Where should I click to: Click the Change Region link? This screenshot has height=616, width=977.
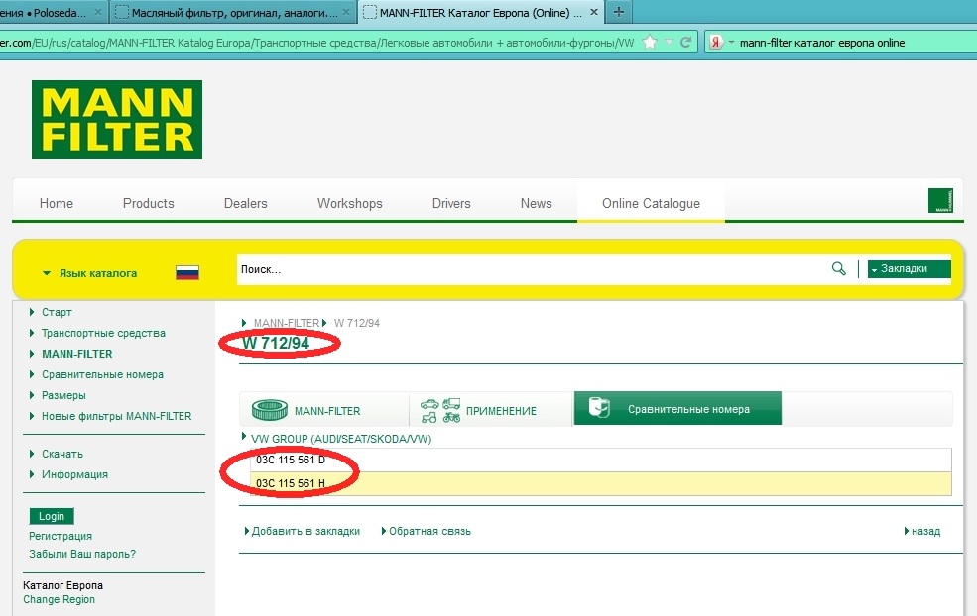[60, 599]
